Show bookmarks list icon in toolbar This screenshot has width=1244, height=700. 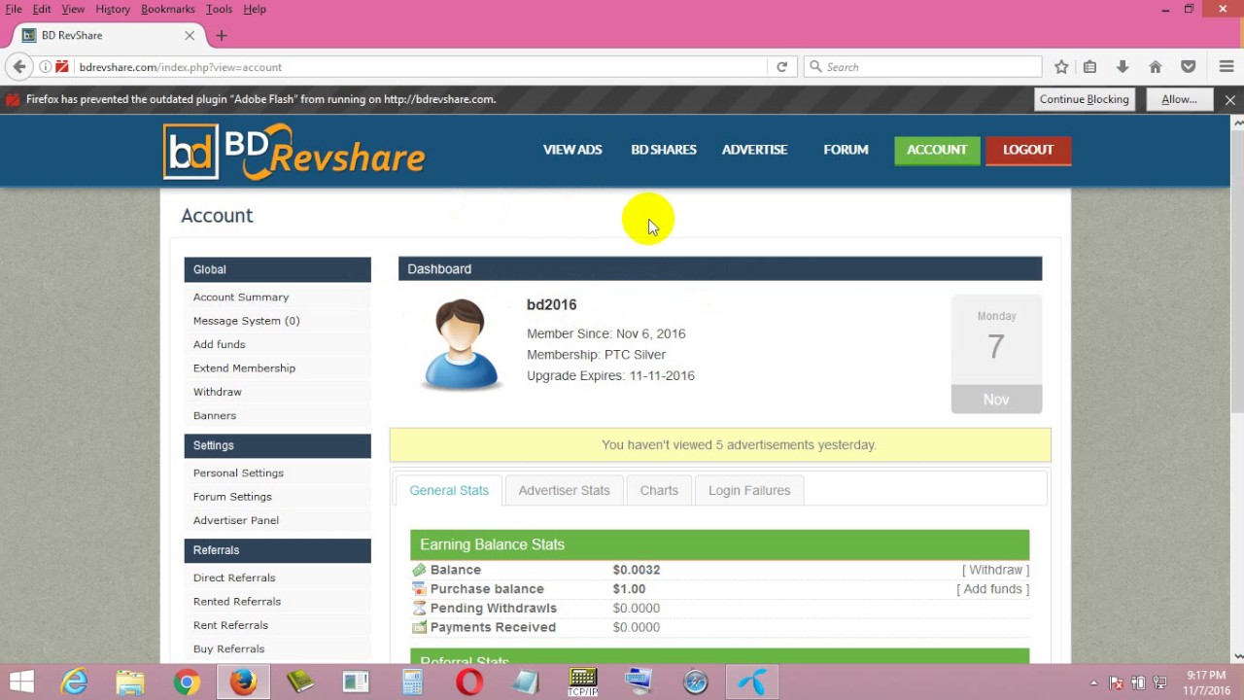(1090, 67)
